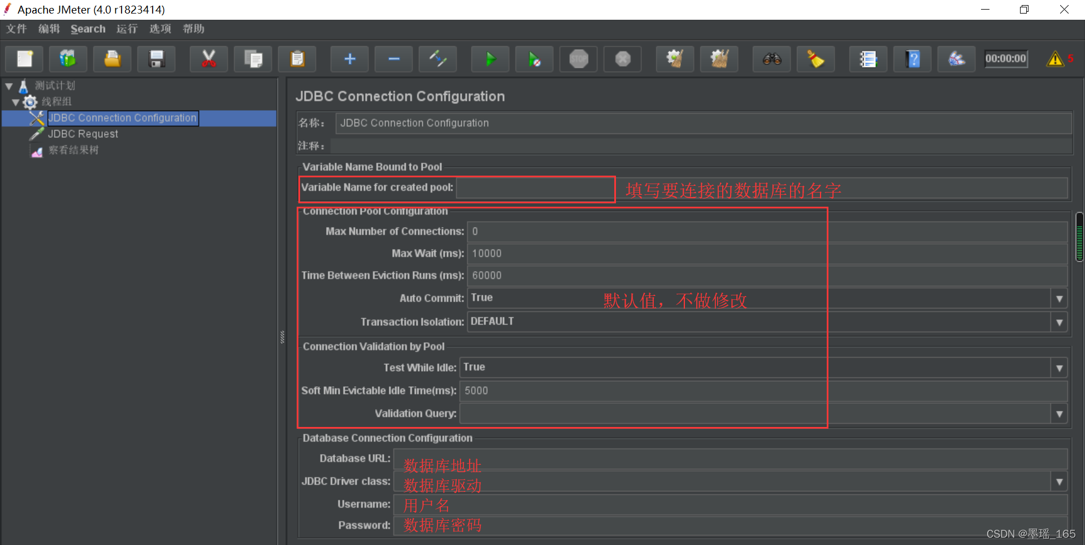Click the Toggle enable/disable icon
Viewport: 1085px width, 545px height.
438,59
